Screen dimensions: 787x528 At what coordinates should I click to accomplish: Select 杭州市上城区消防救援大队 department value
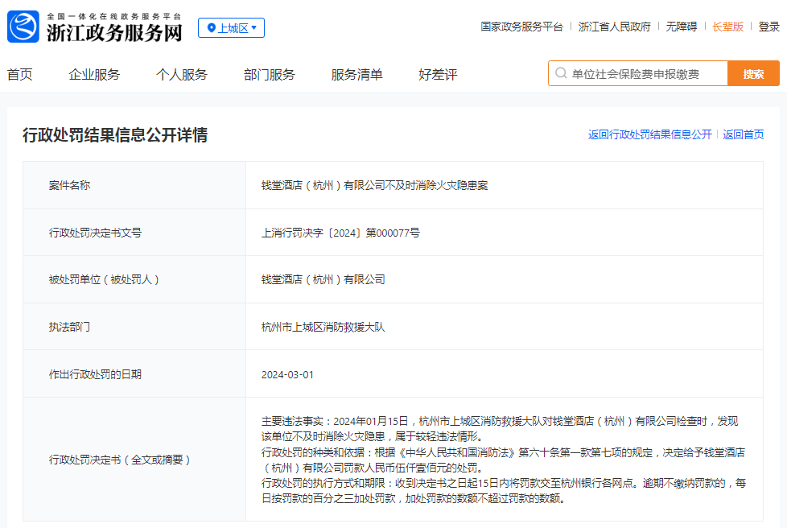323,327
